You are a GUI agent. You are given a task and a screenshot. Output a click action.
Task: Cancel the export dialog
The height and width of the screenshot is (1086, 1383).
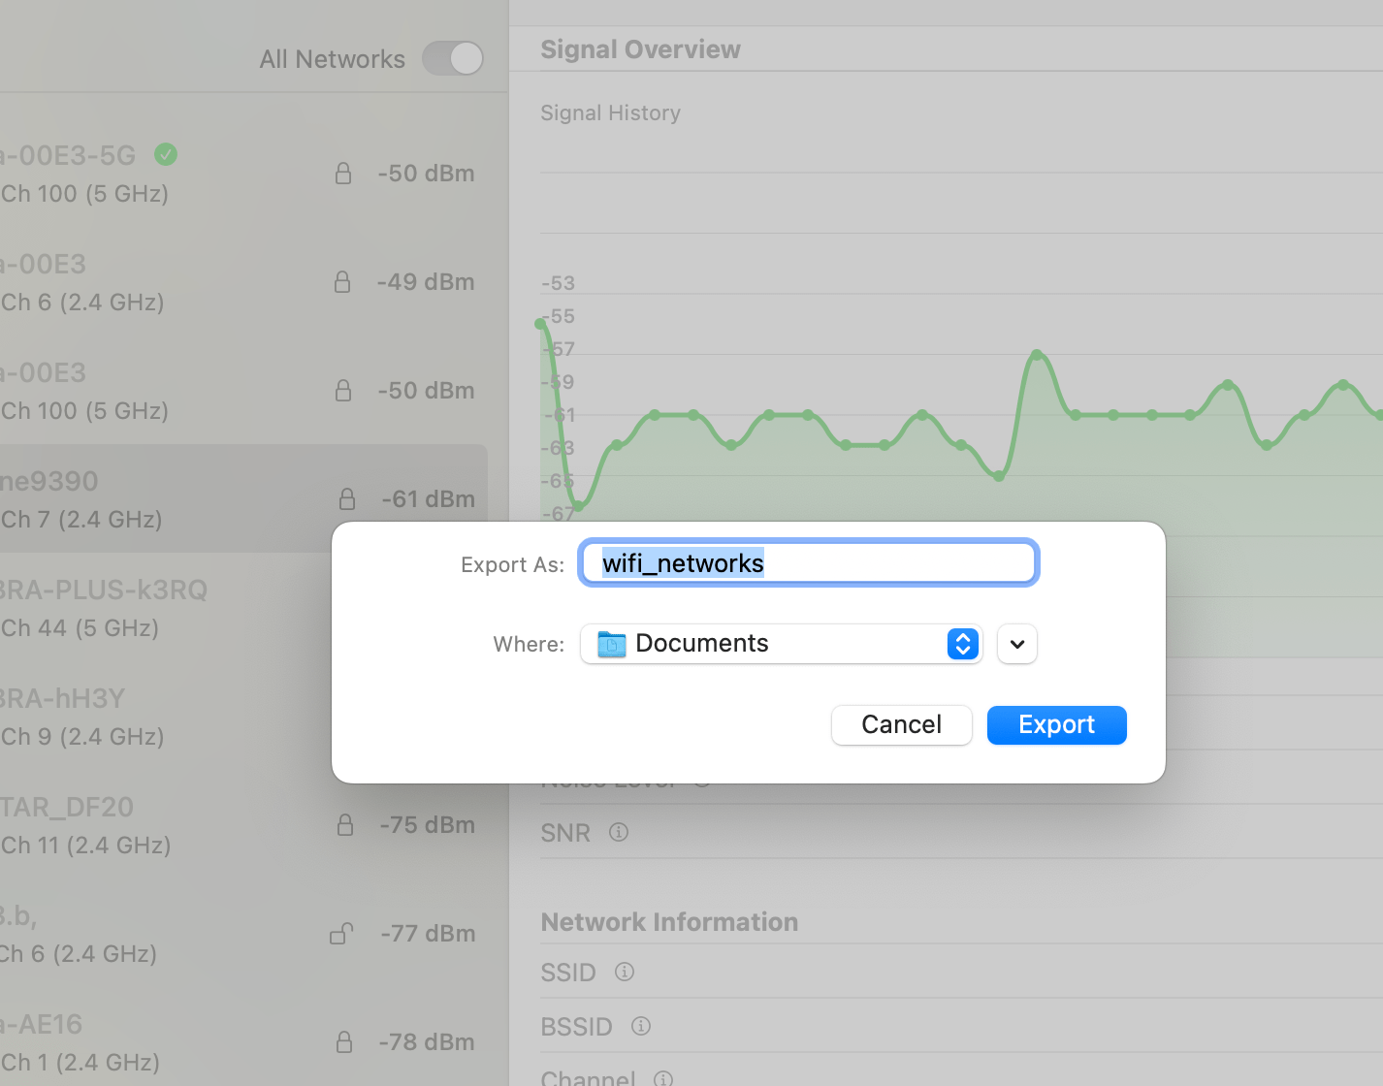click(901, 725)
